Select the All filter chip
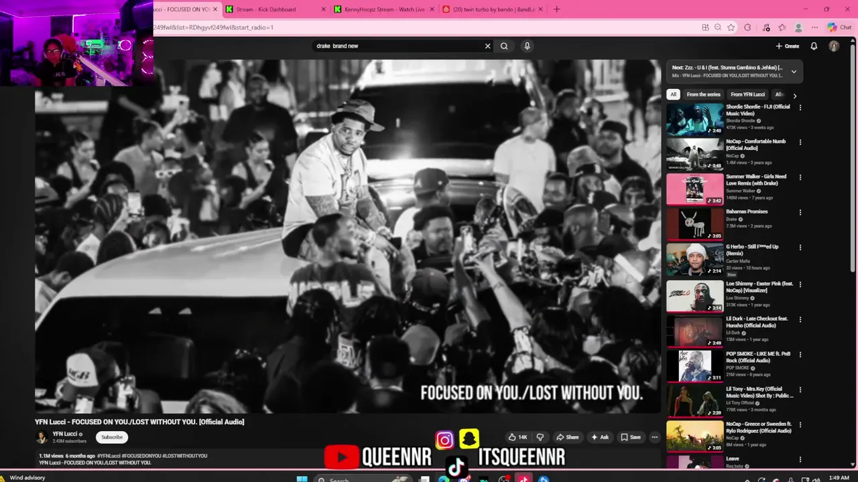 point(673,94)
